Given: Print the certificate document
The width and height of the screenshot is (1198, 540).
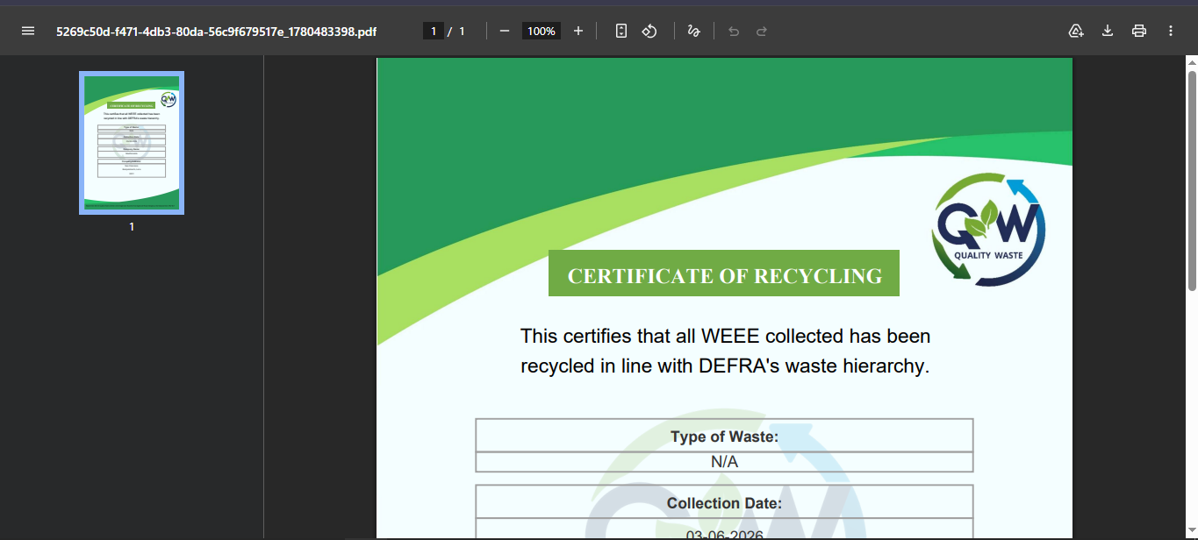Looking at the screenshot, I should tap(1139, 31).
